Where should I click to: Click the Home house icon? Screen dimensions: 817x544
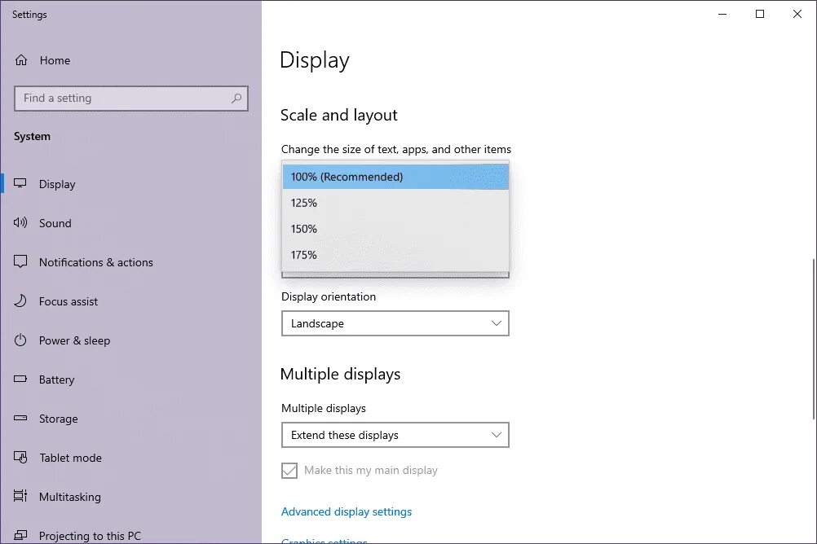click(x=21, y=60)
